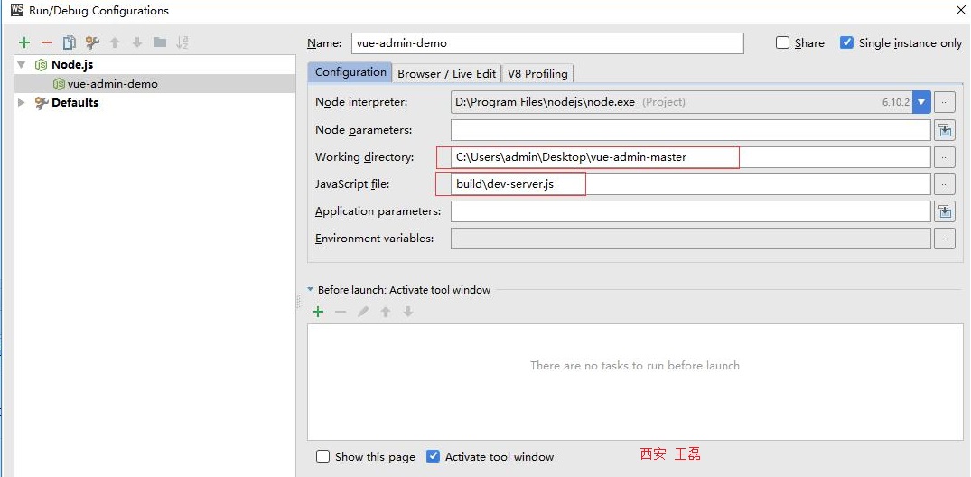This screenshot has width=971, height=477.
Task: Add a before launch task
Action: pos(318,312)
